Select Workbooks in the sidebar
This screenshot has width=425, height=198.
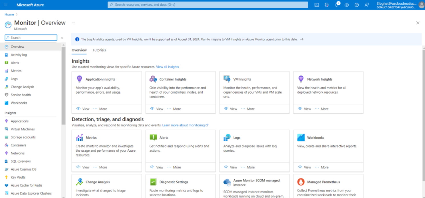tap(18, 103)
